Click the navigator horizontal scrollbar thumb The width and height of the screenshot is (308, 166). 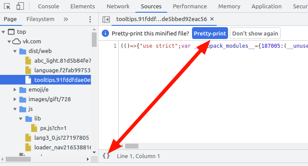pyautogui.click(x=18, y=159)
